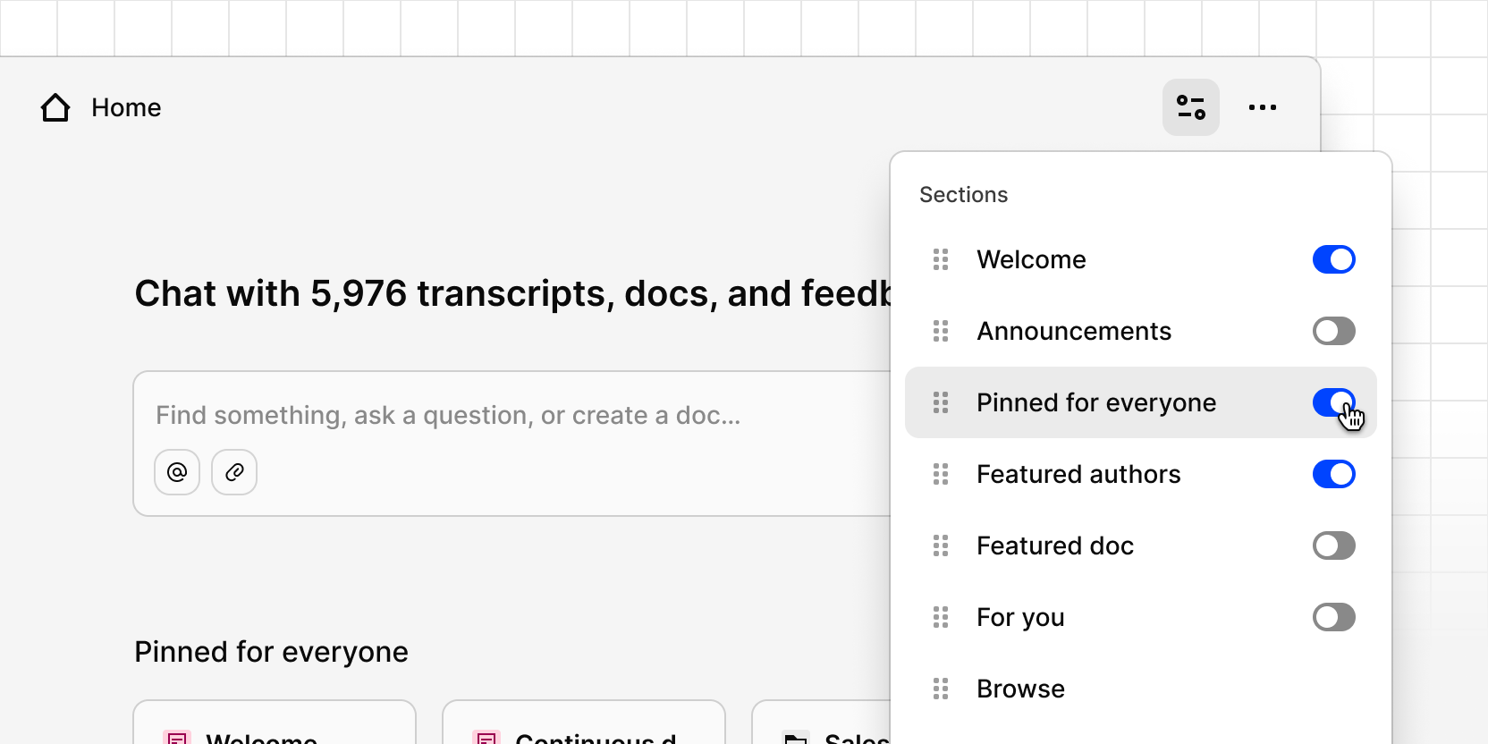Grab the drag handle beside Welcome

pyautogui.click(x=941, y=259)
